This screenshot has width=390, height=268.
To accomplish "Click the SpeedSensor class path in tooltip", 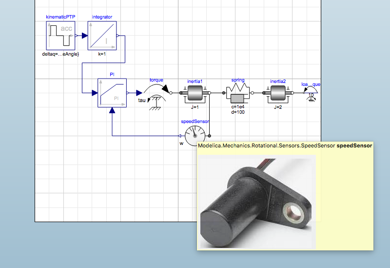I will 266,145.
